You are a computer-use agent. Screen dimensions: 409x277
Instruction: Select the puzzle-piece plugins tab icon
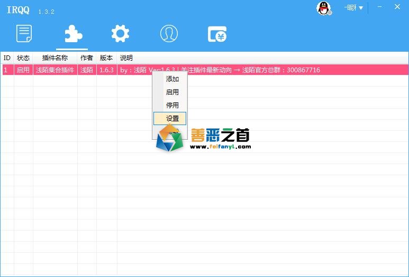point(72,34)
